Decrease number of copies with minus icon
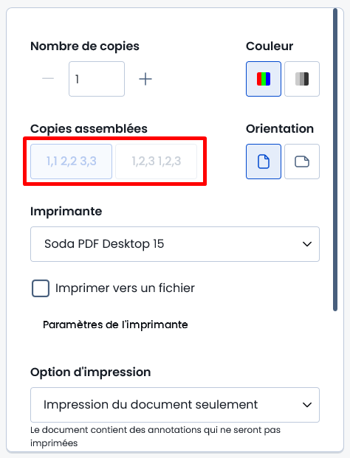The image size is (350, 458). (x=48, y=79)
